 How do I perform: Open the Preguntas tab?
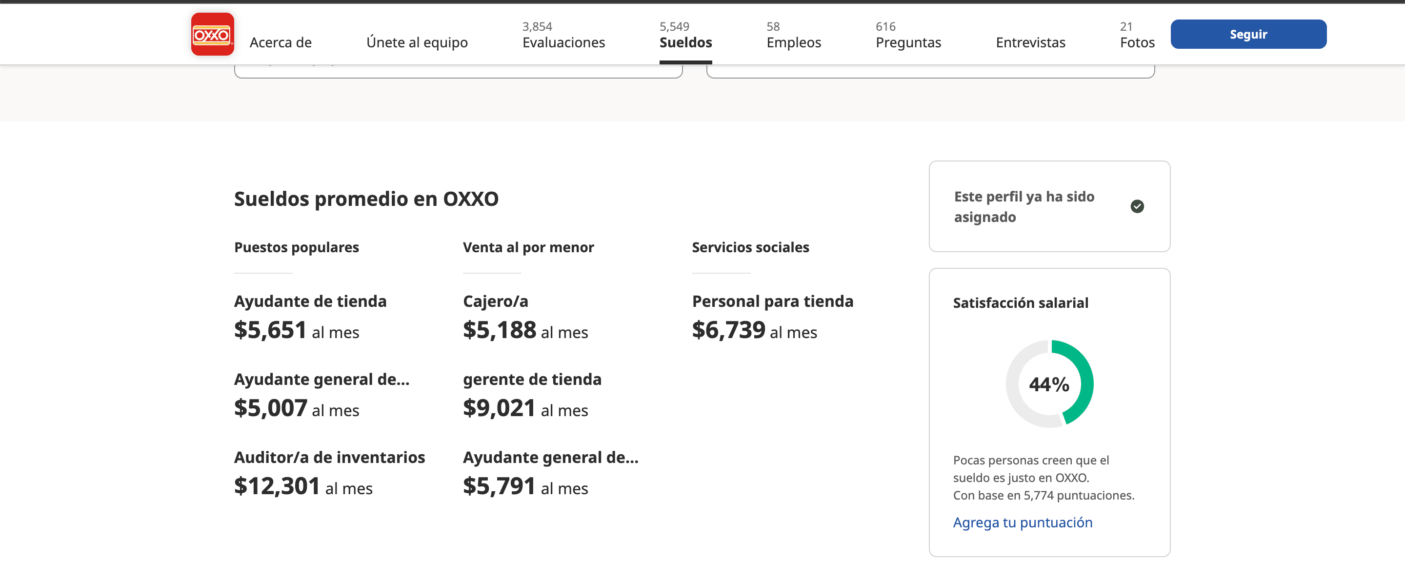tap(908, 35)
